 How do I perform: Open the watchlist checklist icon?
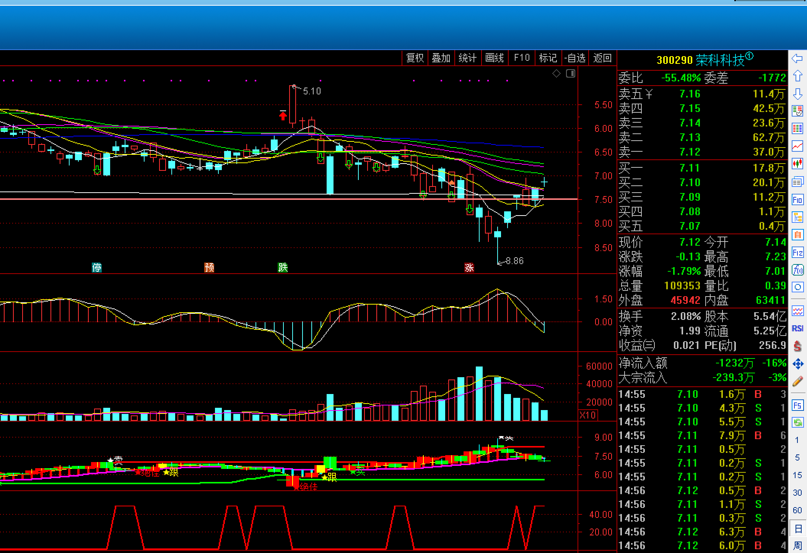[x=797, y=111]
